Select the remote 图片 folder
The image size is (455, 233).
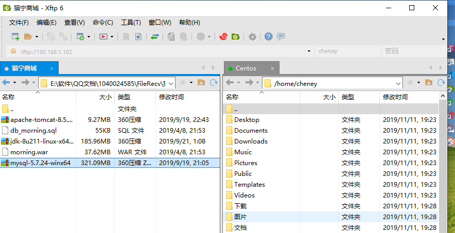331,217
